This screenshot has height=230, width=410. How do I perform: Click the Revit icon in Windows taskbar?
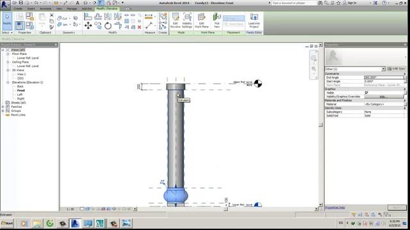(75, 223)
